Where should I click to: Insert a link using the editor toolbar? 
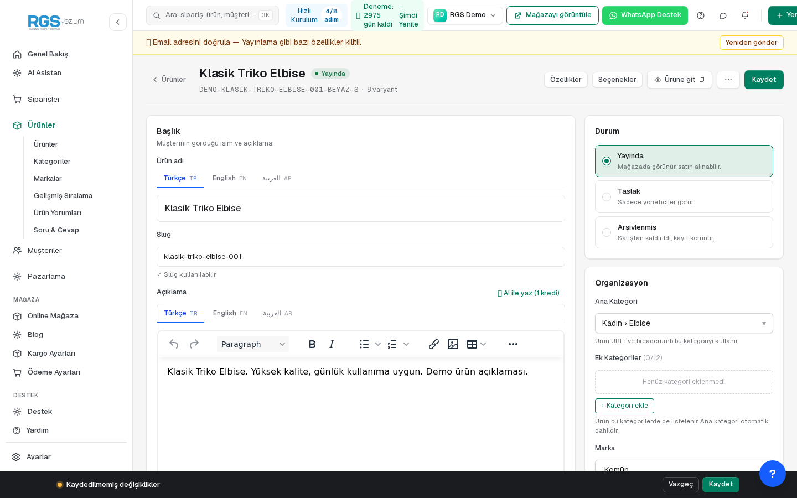point(434,344)
